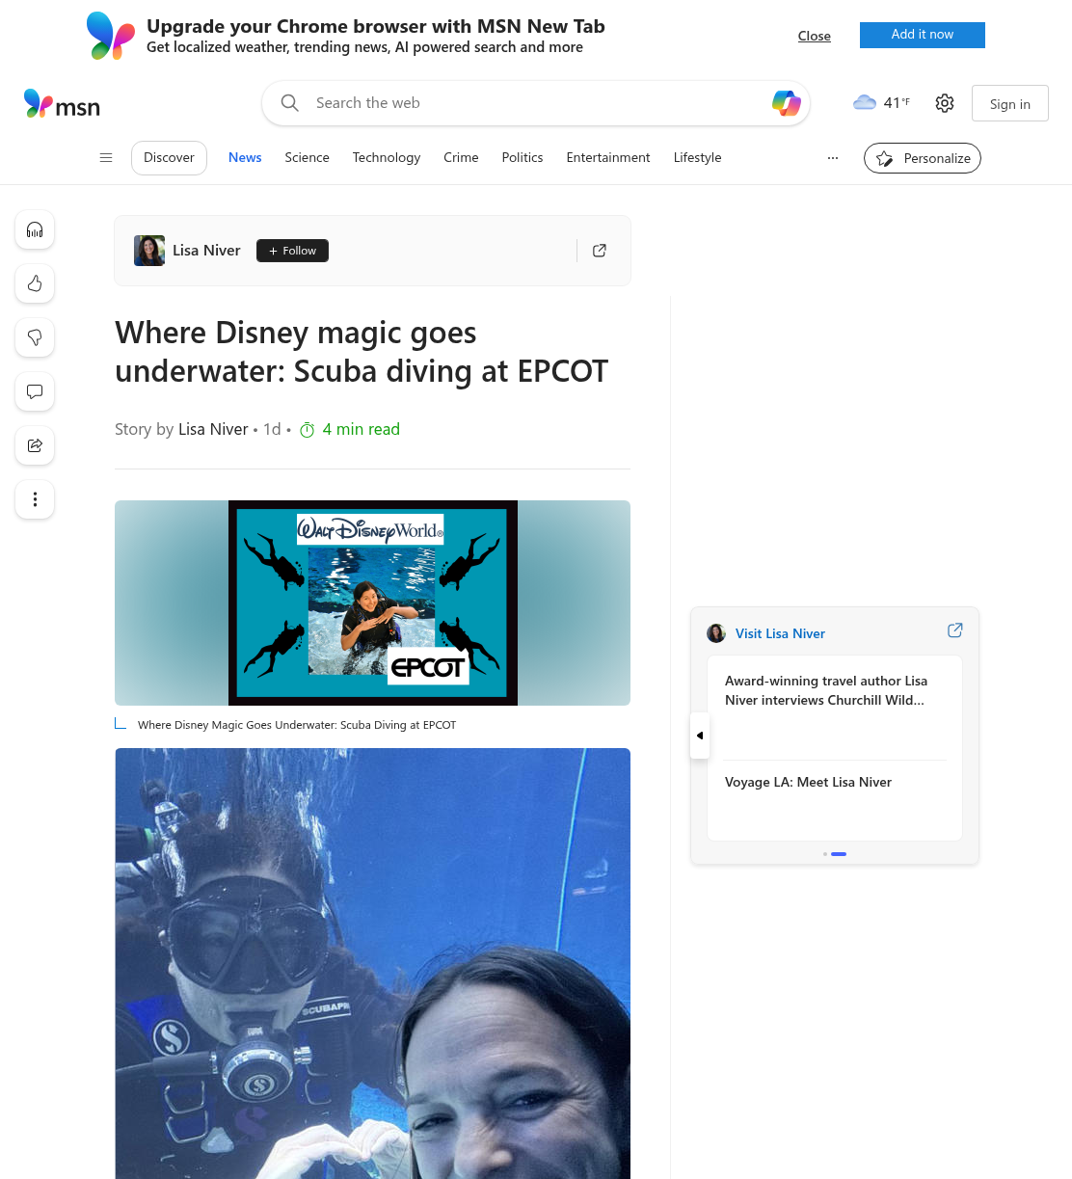1072x1179 pixels.
Task: Dislike the article with thumbs-down icon
Action: pyautogui.click(x=35, y=337)
